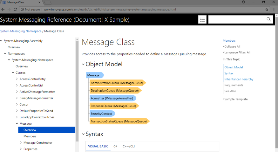Close the Message Class browser tab
Image resolution: width=278 pixels, height=152 pixels.
pos(39,2)
